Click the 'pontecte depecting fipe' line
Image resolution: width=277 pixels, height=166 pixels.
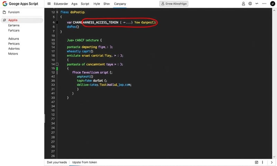(x=90, y=47)
